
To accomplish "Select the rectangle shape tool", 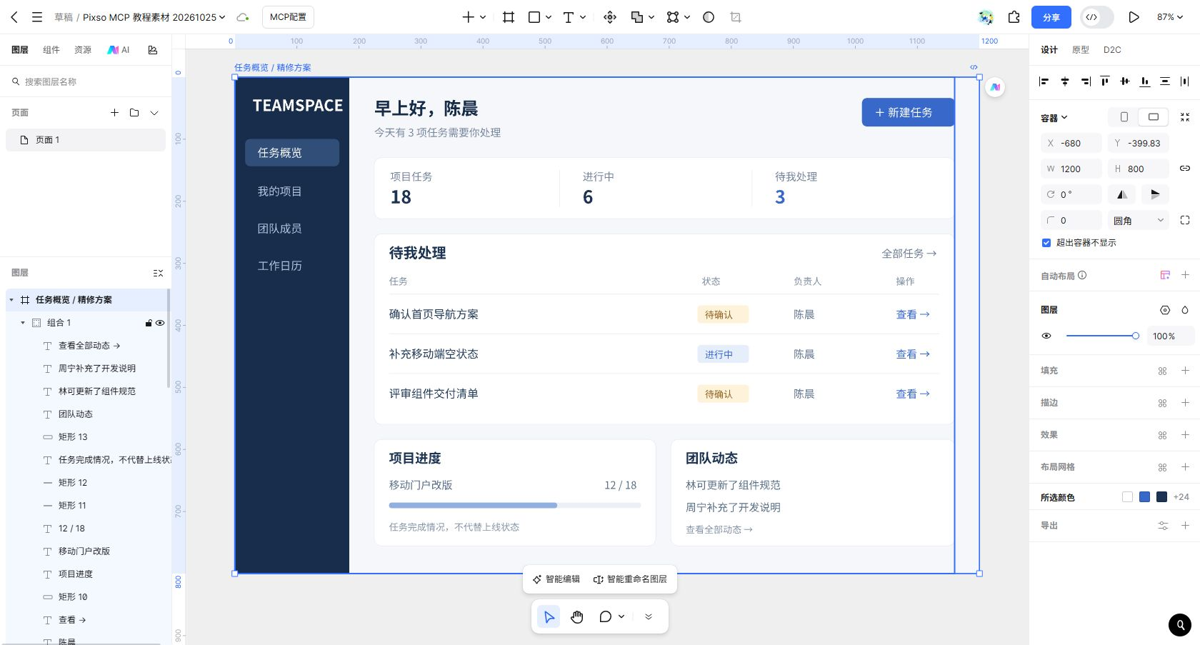I will pyautogui.click(x=534, y=17).
